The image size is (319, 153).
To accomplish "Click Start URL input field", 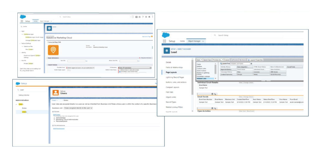I will [76, 61].
